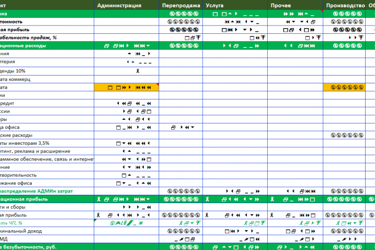Select the "денды 10%" row label
The height and width of the screenshot is (250, 375).
pyautogui.click(x=12, y=71)
